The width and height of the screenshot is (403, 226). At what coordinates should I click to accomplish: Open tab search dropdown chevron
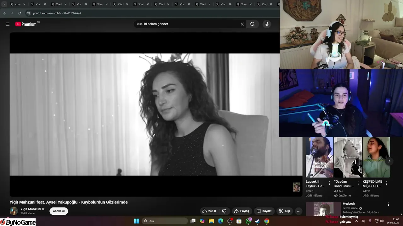point(4,4)
